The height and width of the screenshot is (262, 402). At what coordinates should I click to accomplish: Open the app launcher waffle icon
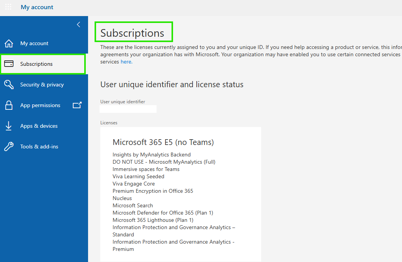pyautogui.click(x=8, y=7)
